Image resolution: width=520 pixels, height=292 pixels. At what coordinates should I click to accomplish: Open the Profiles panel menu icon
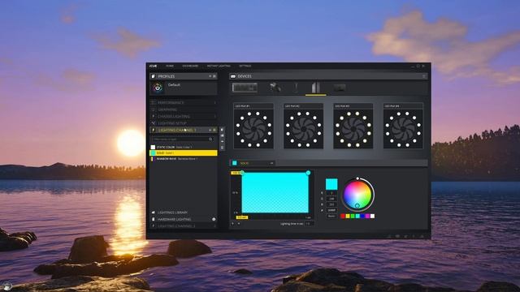pyautogui.click(x=214, y=76)
